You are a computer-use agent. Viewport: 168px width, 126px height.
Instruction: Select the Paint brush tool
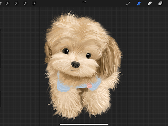pyautogui.click(x=128, y=4)
